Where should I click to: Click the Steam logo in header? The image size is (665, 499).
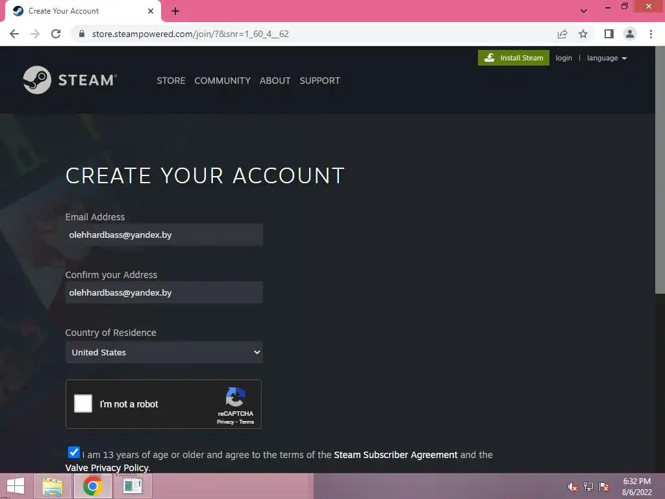pyautogui.click(x=70, y=80)
